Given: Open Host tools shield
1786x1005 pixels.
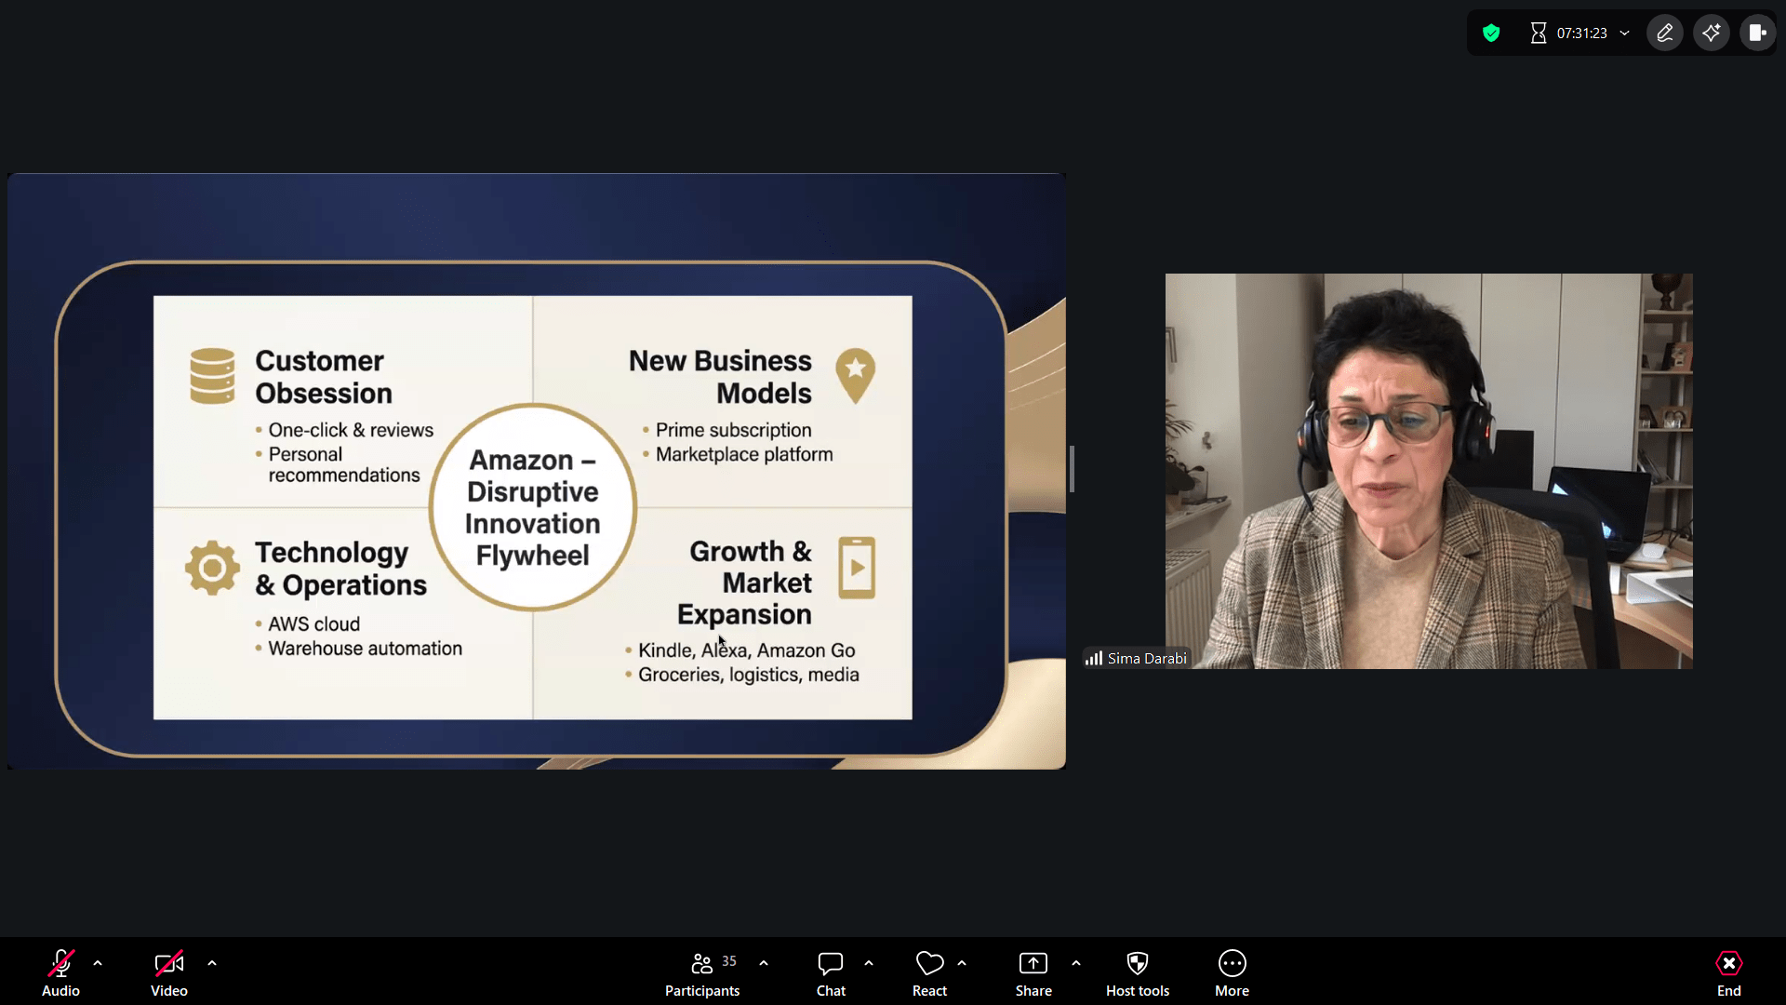Looking at the screenshot, I should 1137,971.
